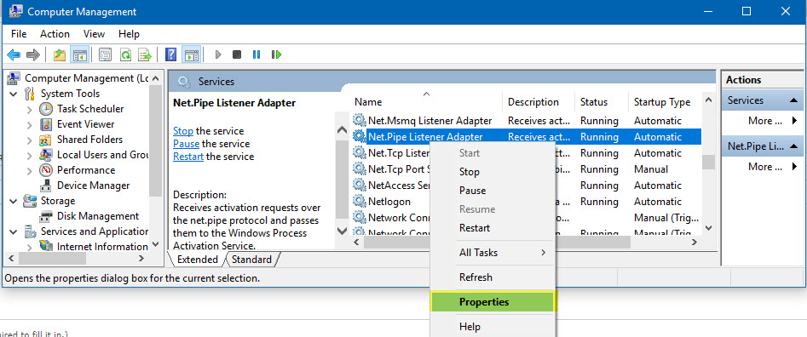
Task: Collapse the System Tools tree node
Action: [x=14, y=94]
